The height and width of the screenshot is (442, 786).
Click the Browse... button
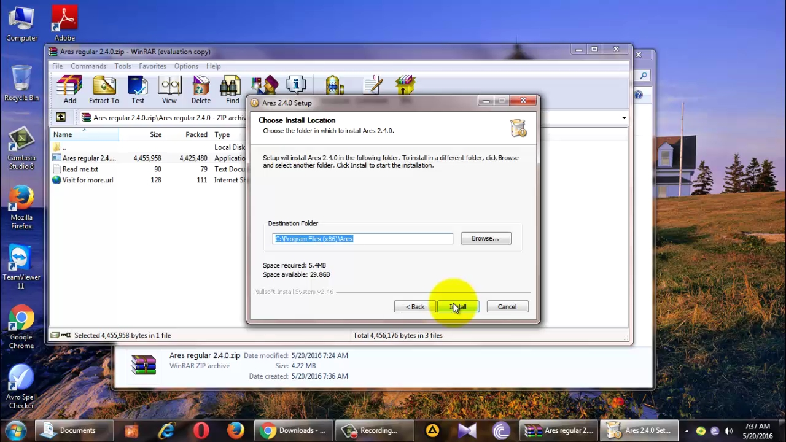(485, 238)
